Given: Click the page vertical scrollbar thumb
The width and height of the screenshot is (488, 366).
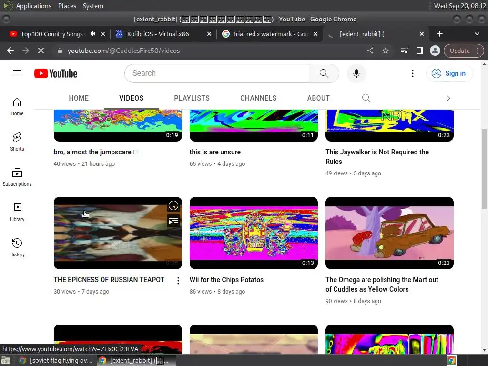Looking at the screenshot, I should tap(484, 169).
